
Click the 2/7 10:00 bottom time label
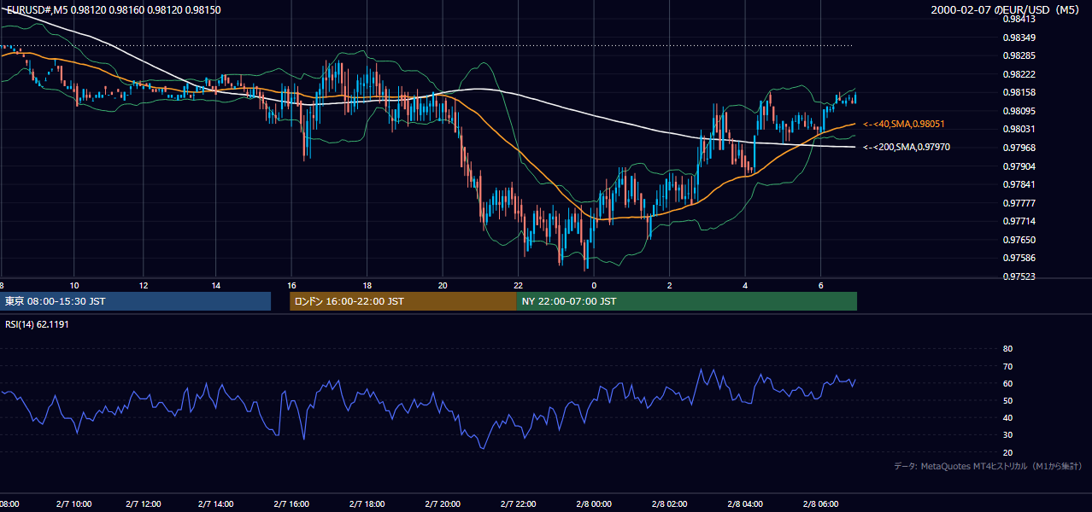(x=73, y=503)
